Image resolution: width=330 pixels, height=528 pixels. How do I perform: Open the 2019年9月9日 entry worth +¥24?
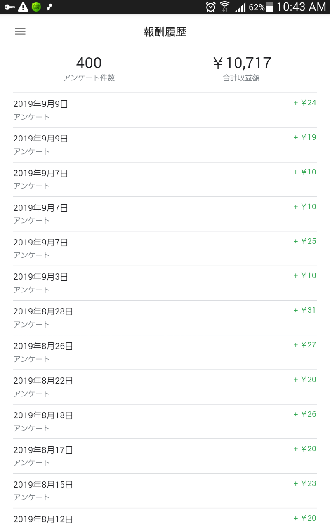click(x=165, y=110)
